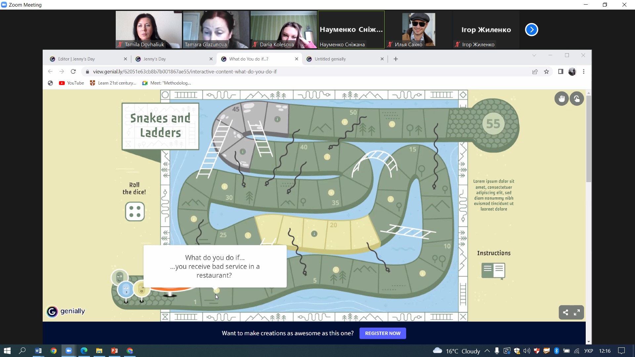The width and height of the screenshot is (635, 357).
Task: Toggle the browser side panel icon
Action: click(x=561, y=72)
